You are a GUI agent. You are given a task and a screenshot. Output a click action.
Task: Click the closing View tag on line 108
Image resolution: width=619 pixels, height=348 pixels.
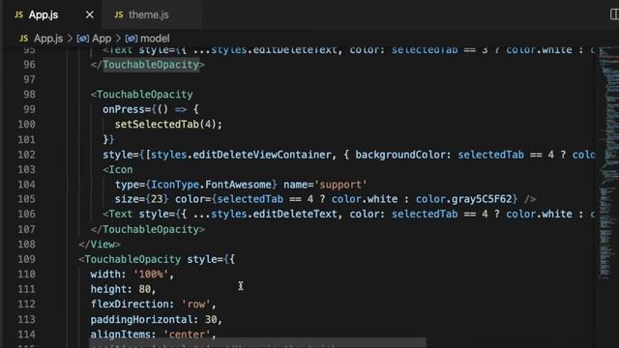tap(100, 245)
